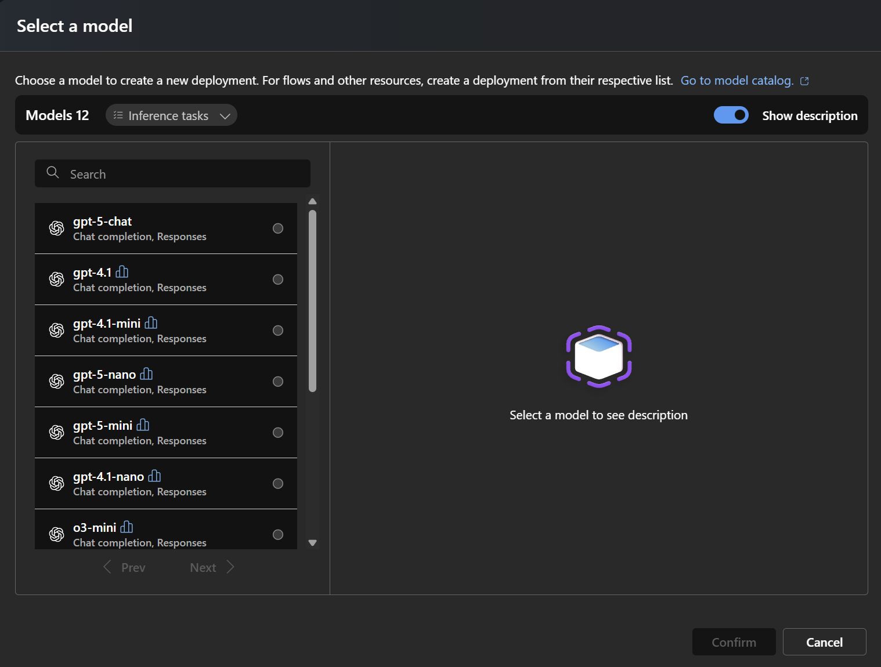Select the gpt-4.1-nano radio button
Screen dimensions: 881x667
tap(278, 484)
